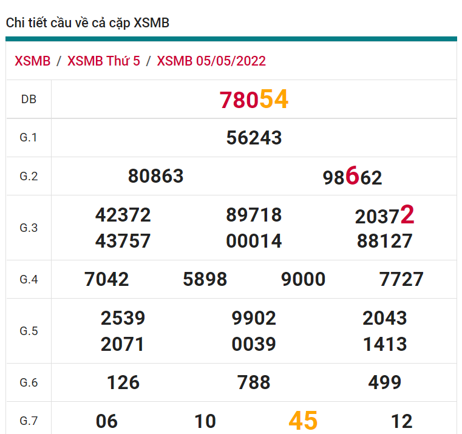Click the G.5 row label
The image size is (462, 434).
(29, 331)
